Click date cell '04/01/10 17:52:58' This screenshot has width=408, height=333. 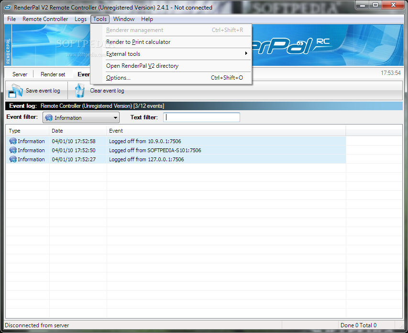74,141
